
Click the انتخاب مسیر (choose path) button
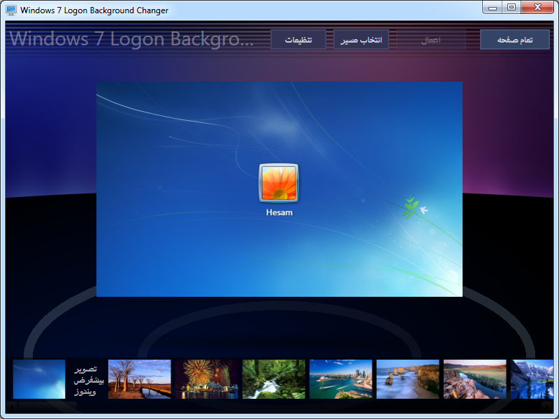tap(361, 40)
